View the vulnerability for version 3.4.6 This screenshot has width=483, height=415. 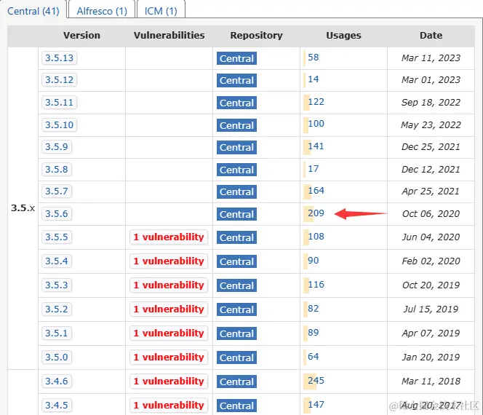tap(169, 382)
